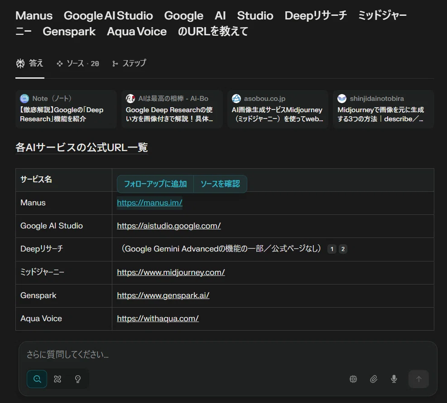The height and width of the screenshot is (403, 447).
Task: Click citation badge 1 in Deepリサーチ row
Action: click(x=332, y=249)
